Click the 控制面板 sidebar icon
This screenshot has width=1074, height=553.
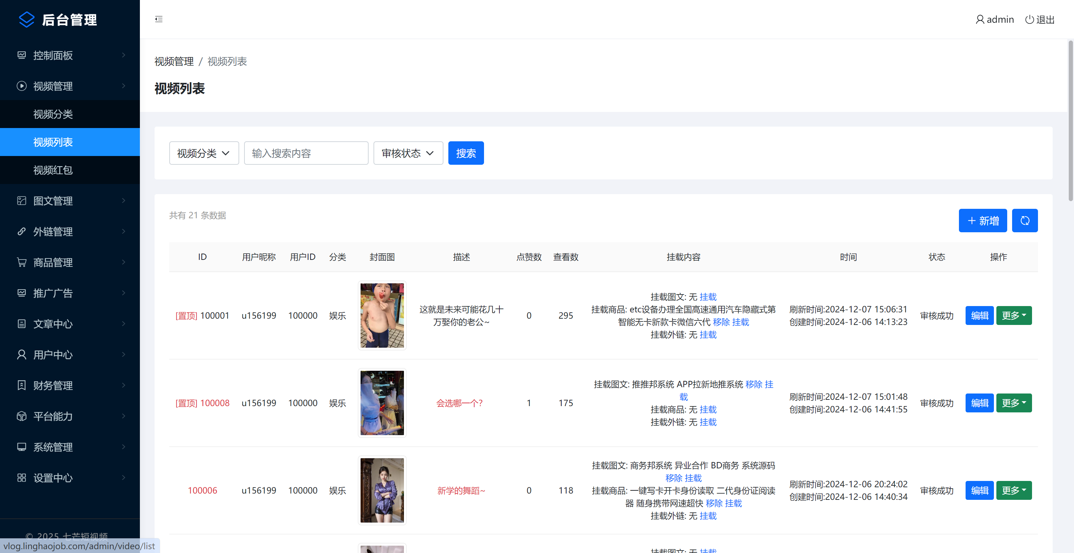[x=22, y=55]
